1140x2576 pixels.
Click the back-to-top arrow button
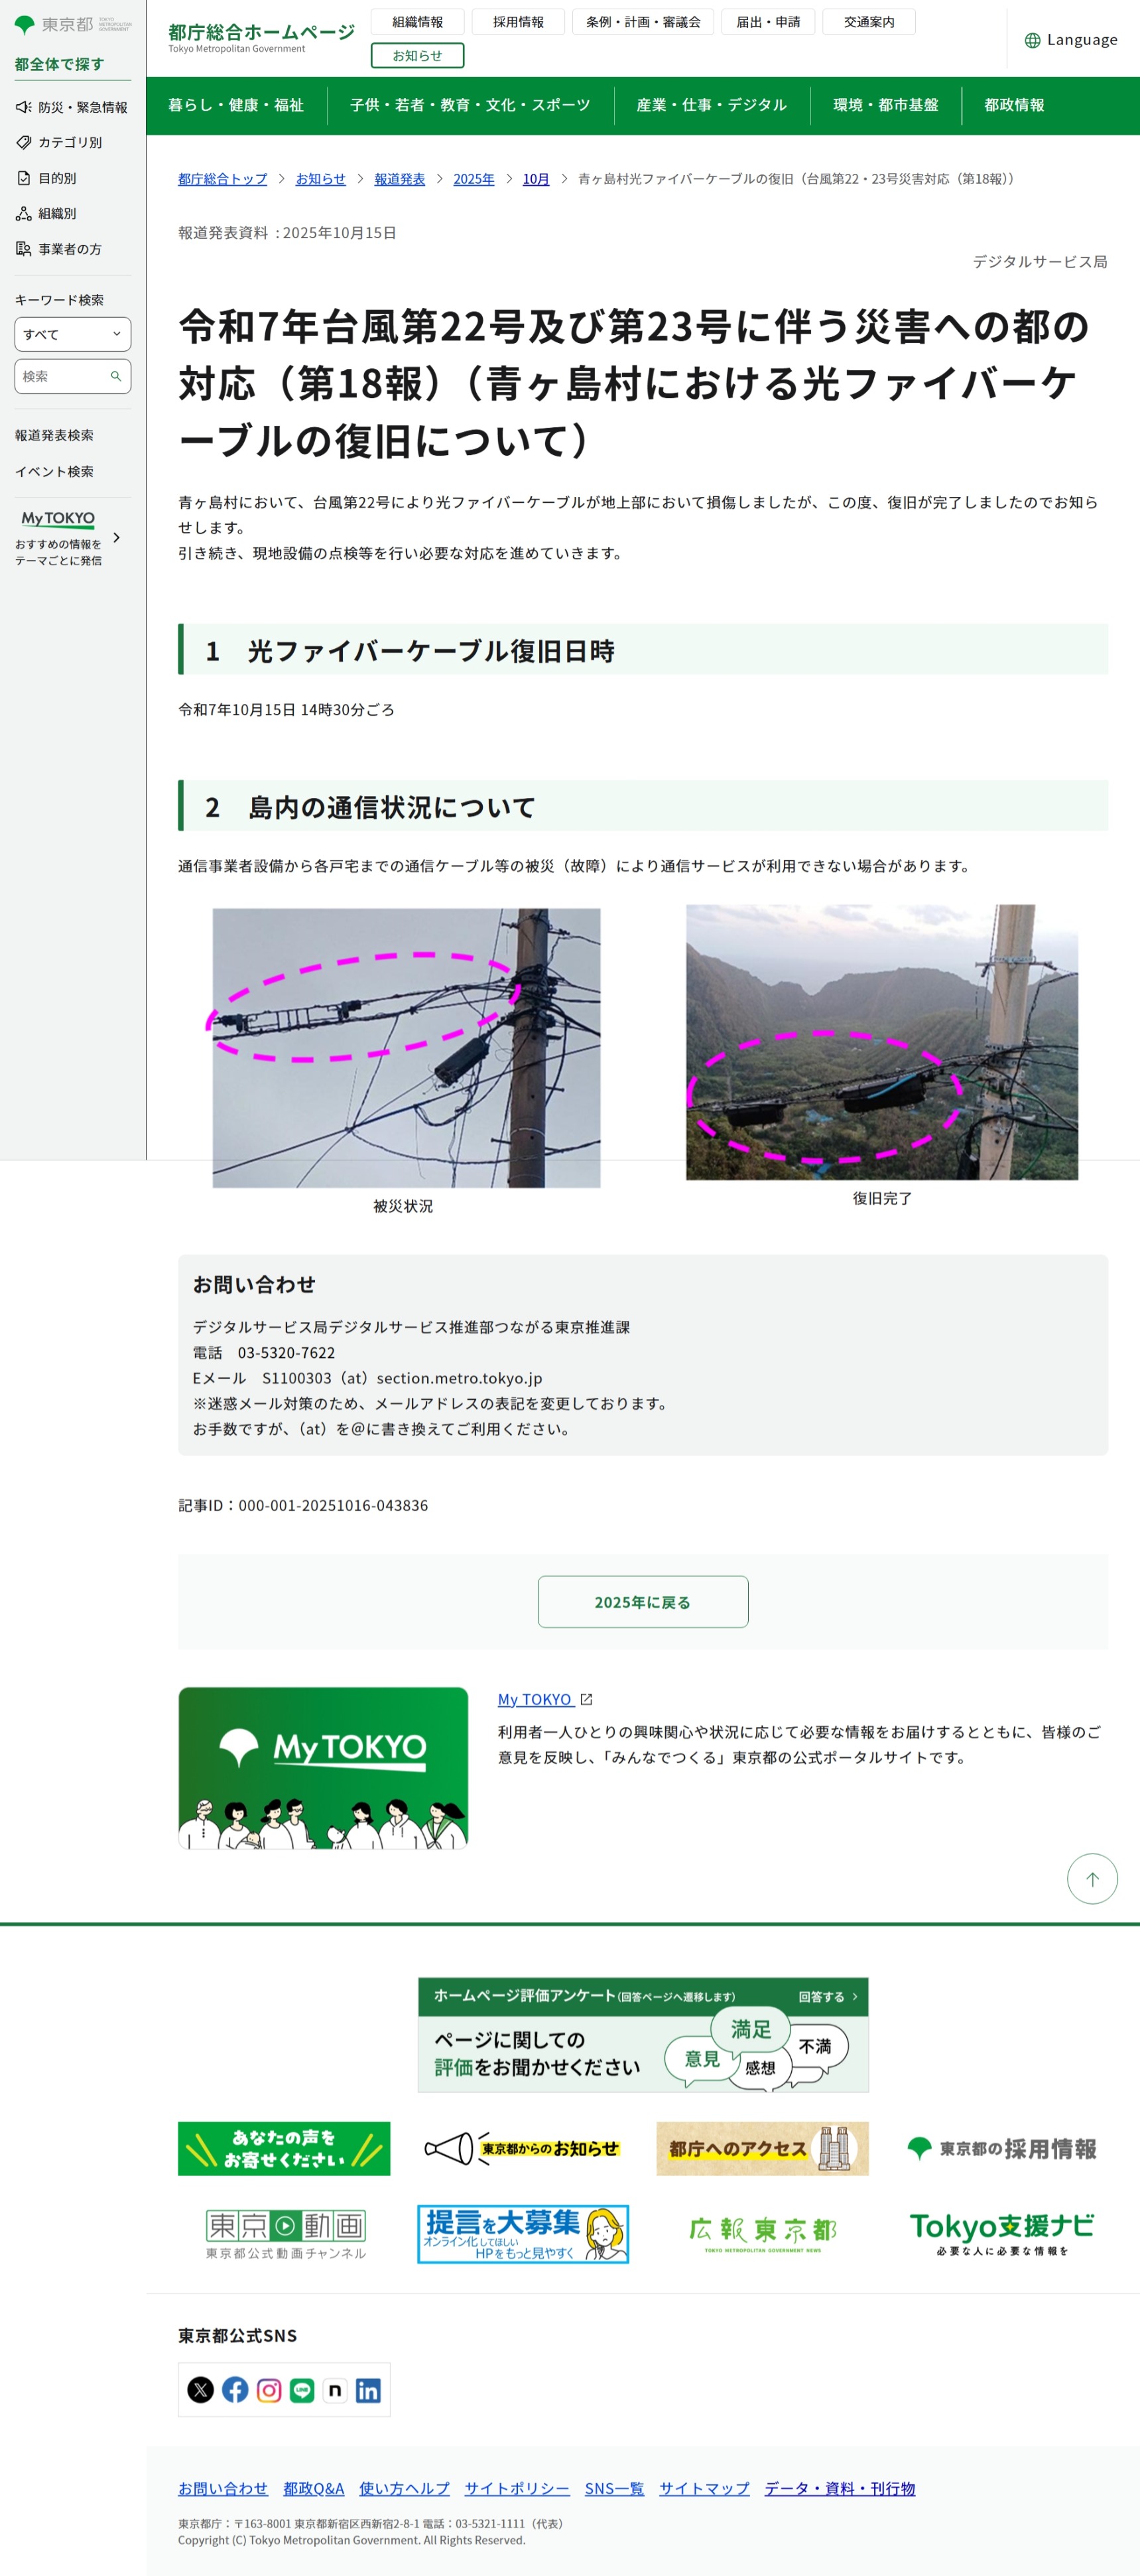1092,1879
